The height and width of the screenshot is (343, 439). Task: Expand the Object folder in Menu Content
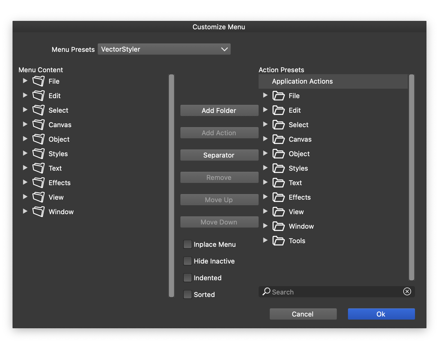point(25,139)
